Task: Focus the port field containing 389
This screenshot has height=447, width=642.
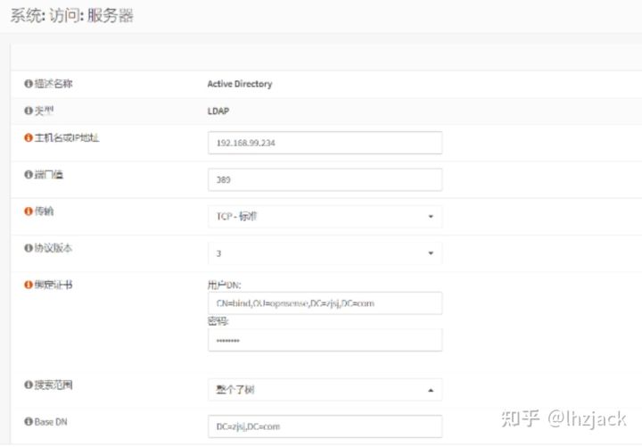Action: [x=325, y=179]
